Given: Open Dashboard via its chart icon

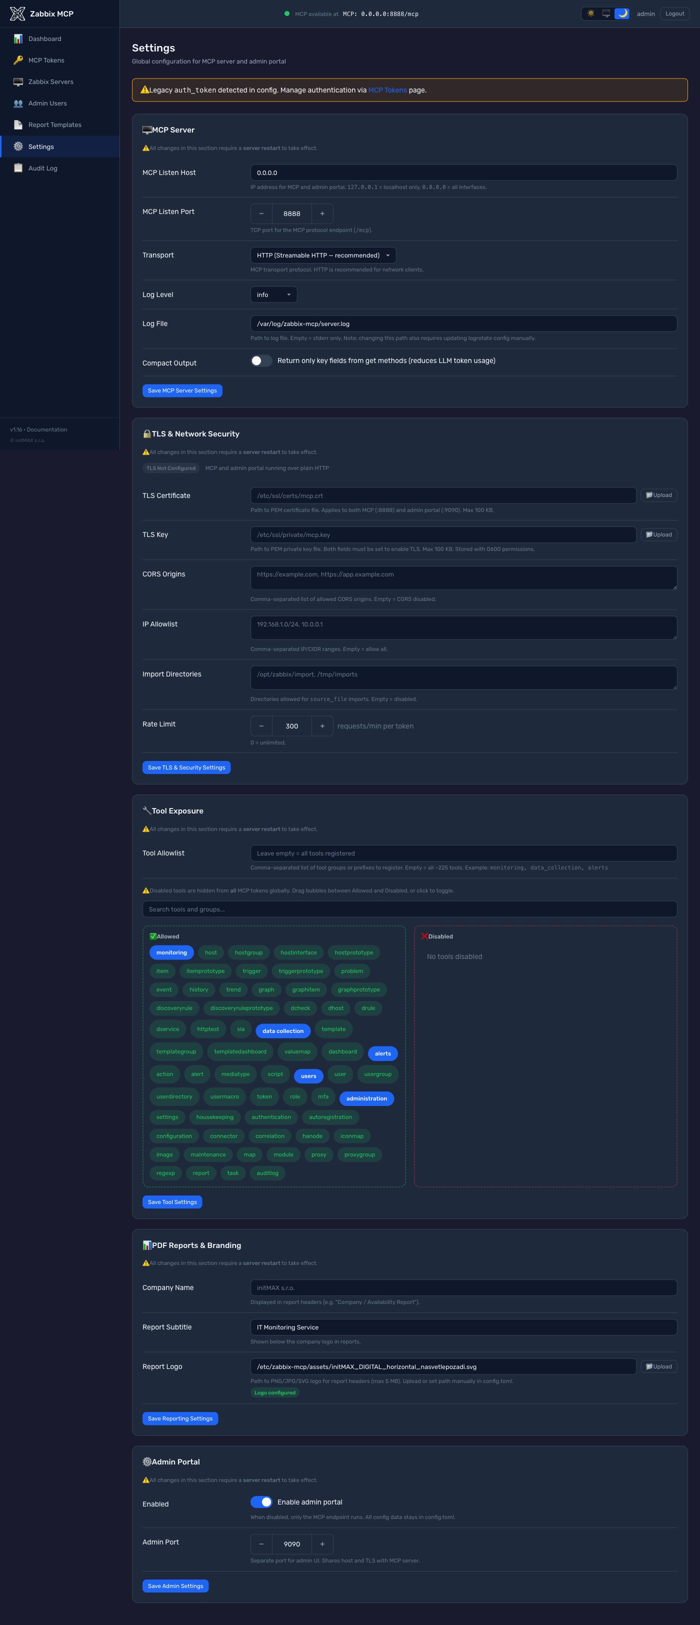Looking at the screenshot, I should click(x=18, y=39).
